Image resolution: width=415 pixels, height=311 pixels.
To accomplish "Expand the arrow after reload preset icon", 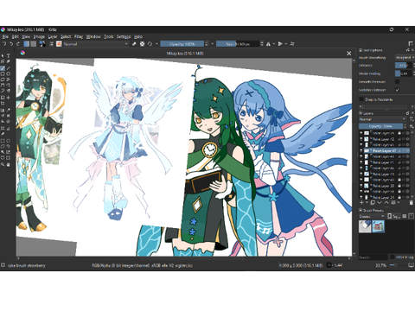I will click(156, 44).
